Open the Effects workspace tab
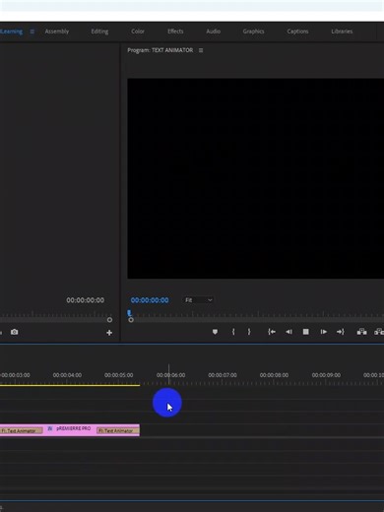 (x=175, y=32)
